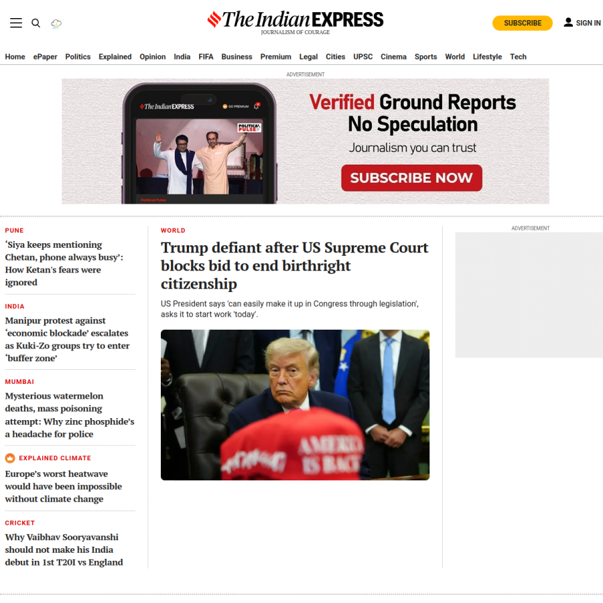This screenshot has height=603, width=603.
Task: Select World in navigation bar
Action: click(455, 56)
